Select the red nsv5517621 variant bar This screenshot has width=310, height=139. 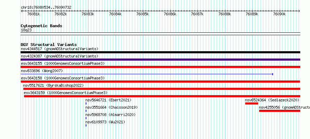(162, 89)
